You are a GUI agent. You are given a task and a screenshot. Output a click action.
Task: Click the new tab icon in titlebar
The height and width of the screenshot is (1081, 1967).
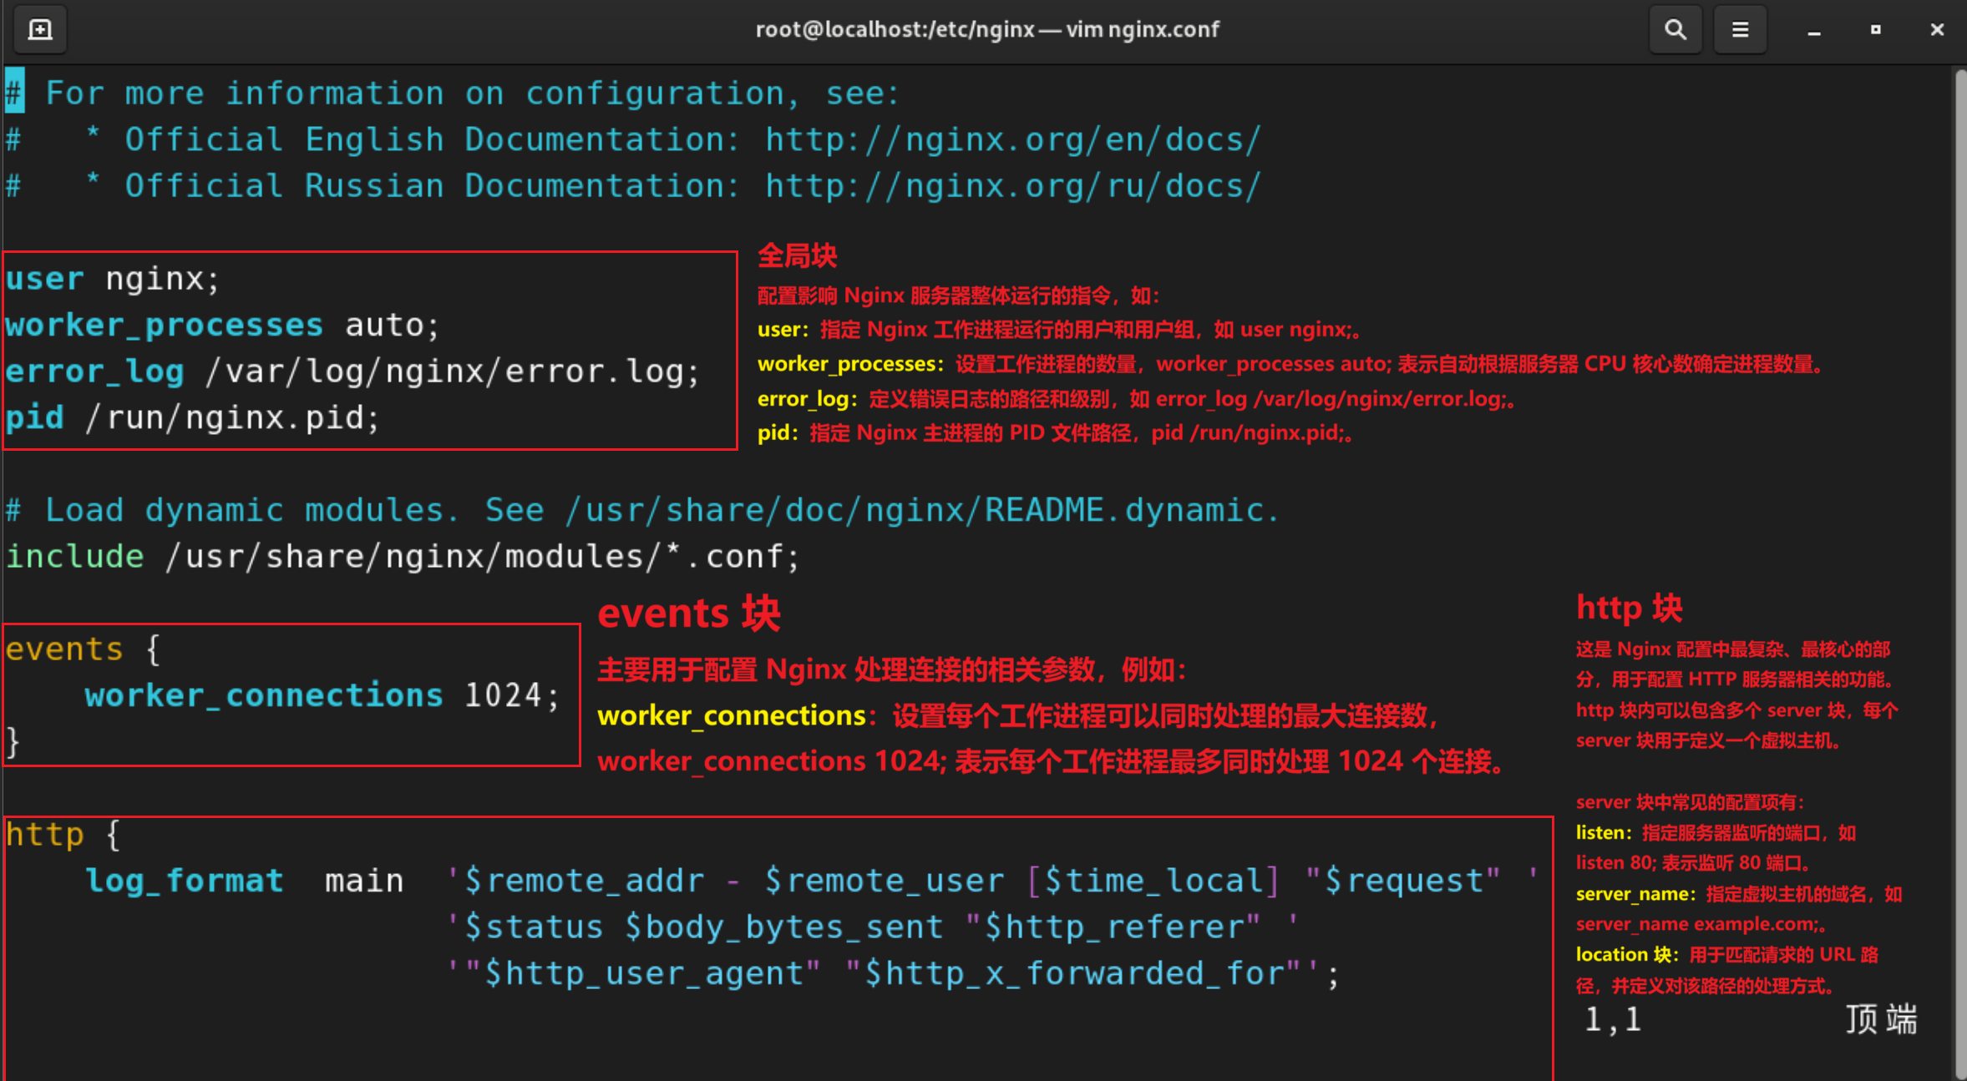[39, 30]
